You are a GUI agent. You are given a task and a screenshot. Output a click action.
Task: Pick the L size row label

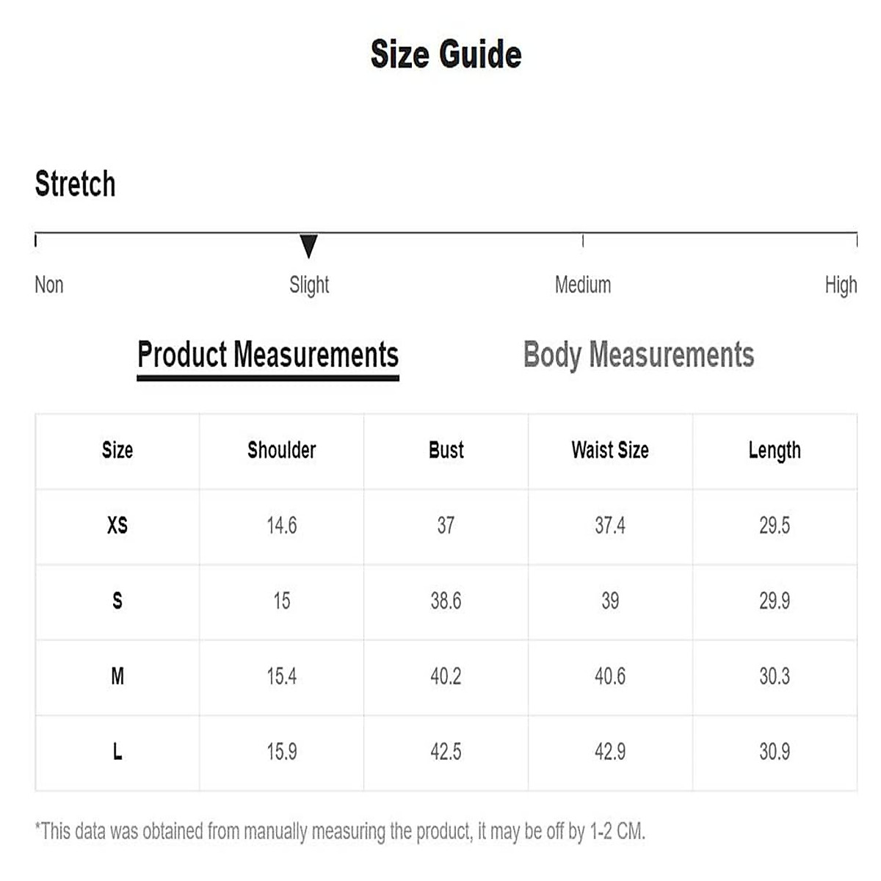click(x=117, y=752)
